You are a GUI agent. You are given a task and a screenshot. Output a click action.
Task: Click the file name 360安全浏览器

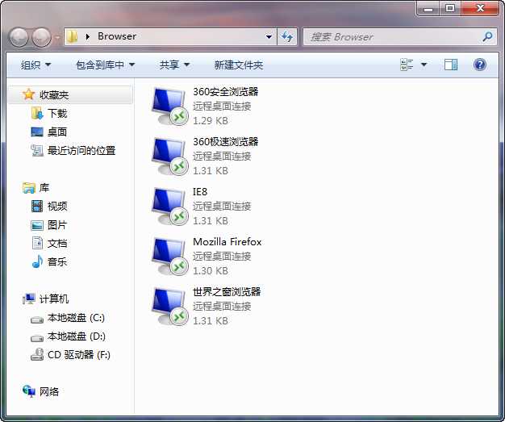[x=225, y=91]
